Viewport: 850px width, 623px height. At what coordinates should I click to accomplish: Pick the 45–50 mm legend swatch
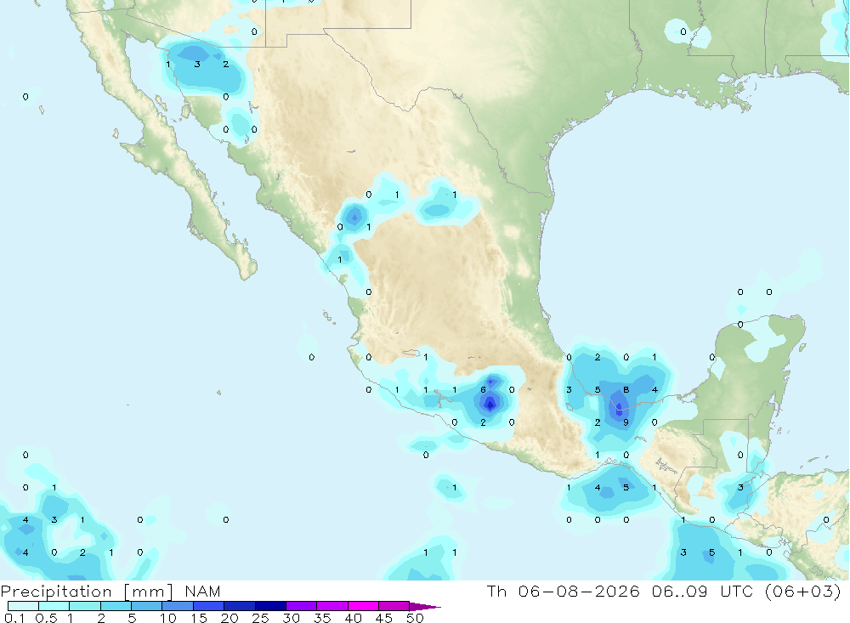click(394, 606)
